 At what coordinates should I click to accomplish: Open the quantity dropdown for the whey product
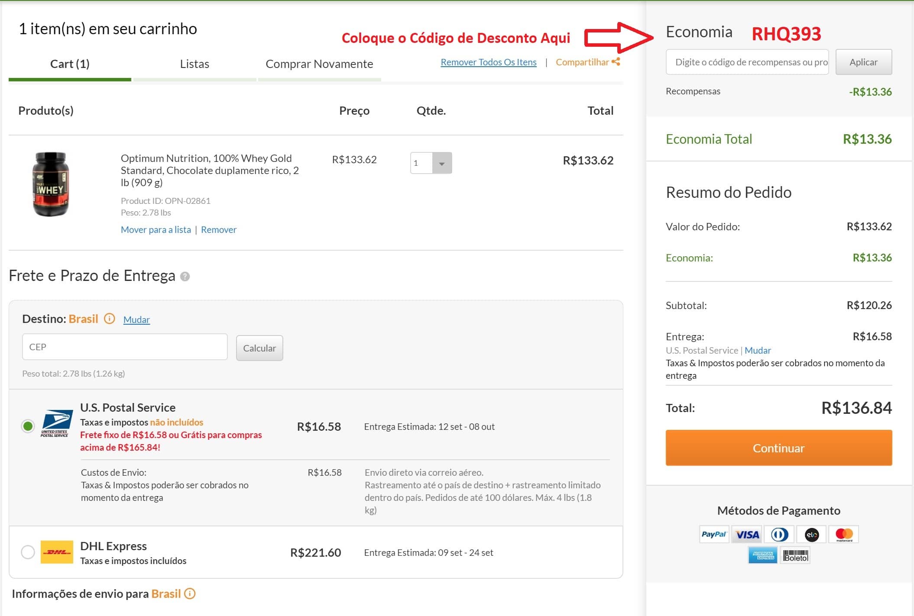[x=441, y=163]
